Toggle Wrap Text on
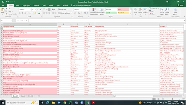186x105 pixels. click(62, 10)
